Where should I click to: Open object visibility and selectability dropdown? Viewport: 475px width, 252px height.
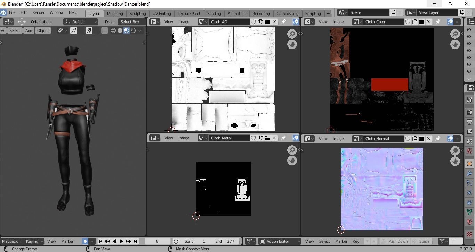(62, 31)
